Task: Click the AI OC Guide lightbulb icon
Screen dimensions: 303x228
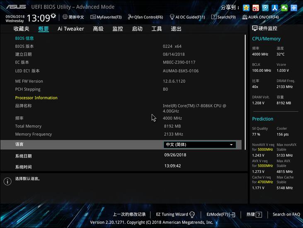Action: click(x=172, y=17)
